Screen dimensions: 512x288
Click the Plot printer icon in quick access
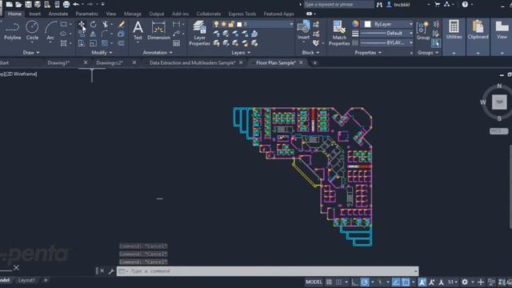66,4
